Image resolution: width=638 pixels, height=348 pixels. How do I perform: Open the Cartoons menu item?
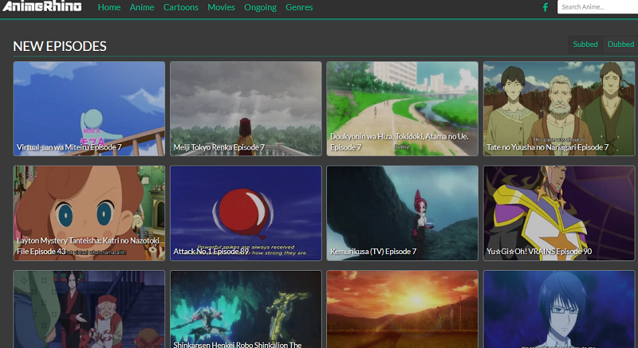181,7
